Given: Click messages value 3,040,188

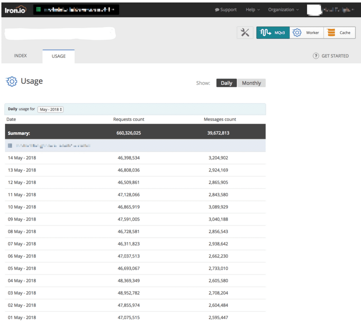Looking at the screenshot, I should tap(218, 219).
